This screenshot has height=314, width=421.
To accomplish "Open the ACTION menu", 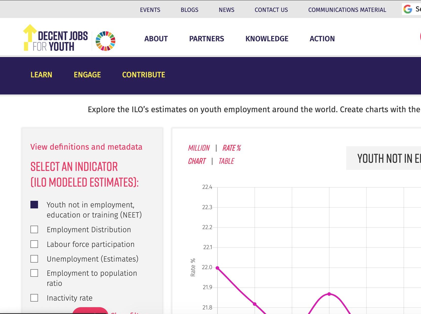I will [x=322, y=39].
